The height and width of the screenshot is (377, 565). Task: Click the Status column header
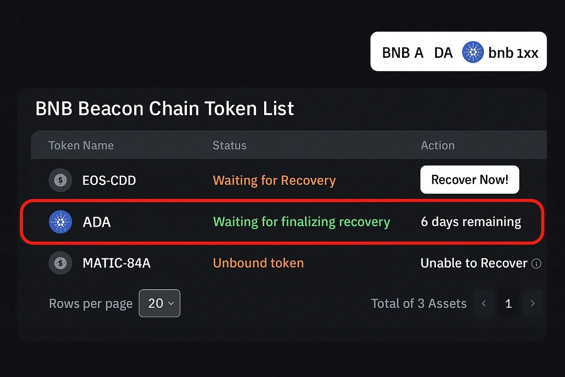(x=229, y=145)
